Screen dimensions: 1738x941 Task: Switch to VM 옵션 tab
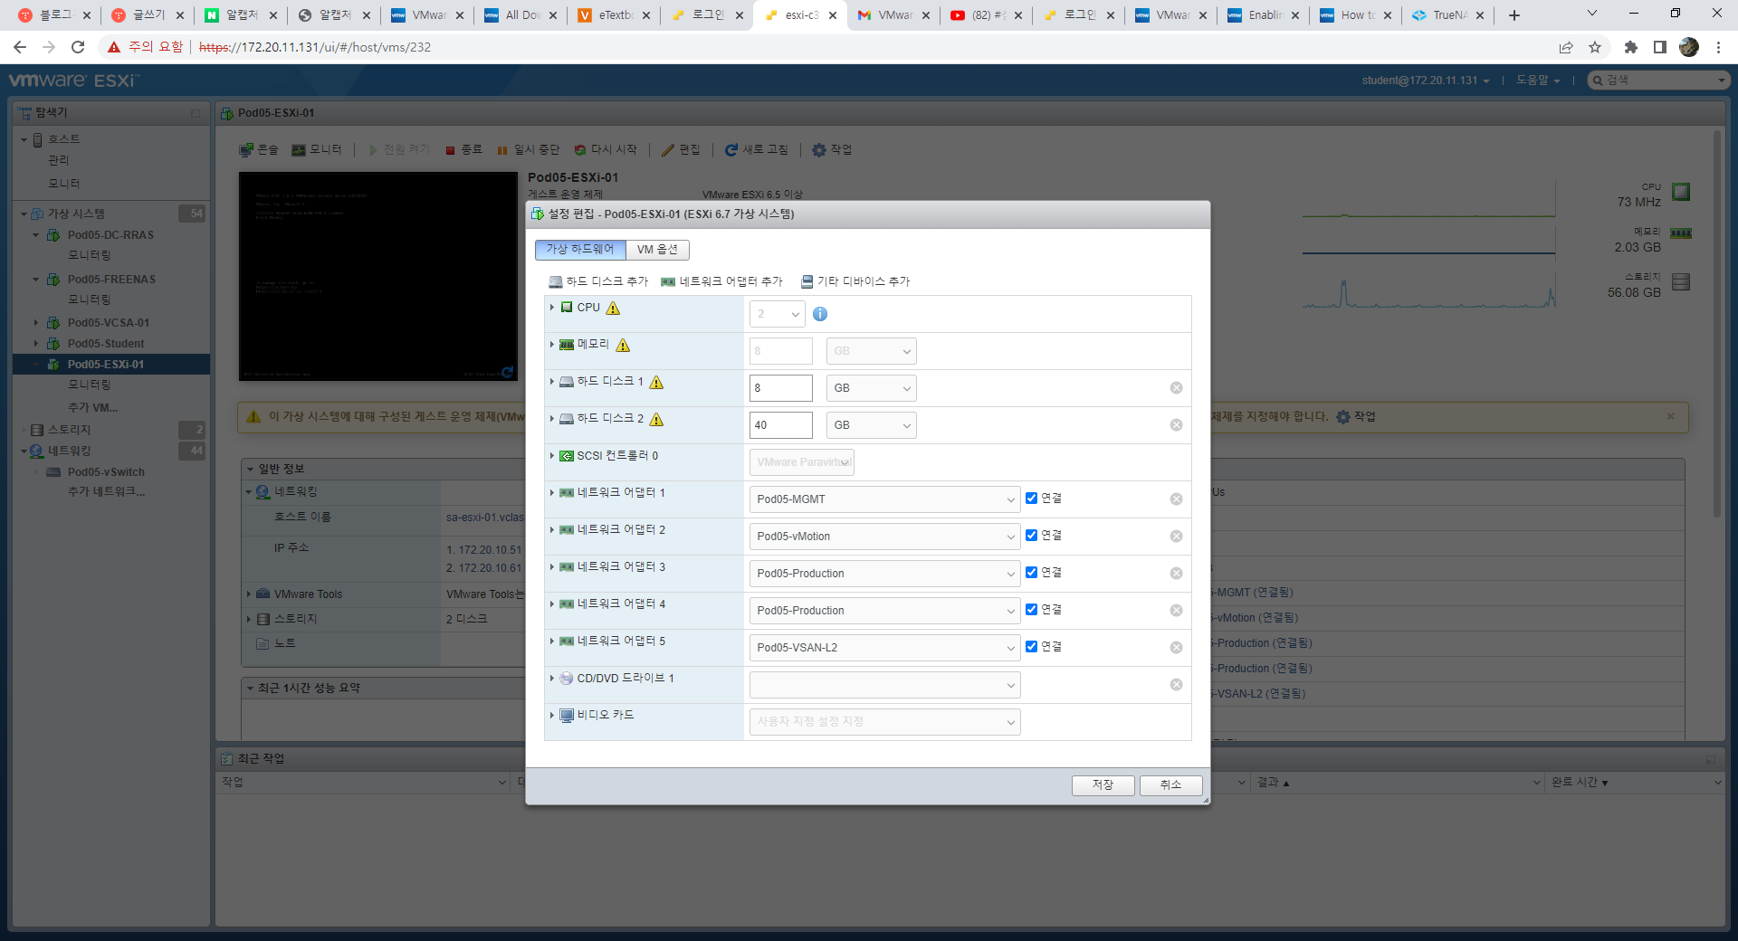(x=657, y=250)
